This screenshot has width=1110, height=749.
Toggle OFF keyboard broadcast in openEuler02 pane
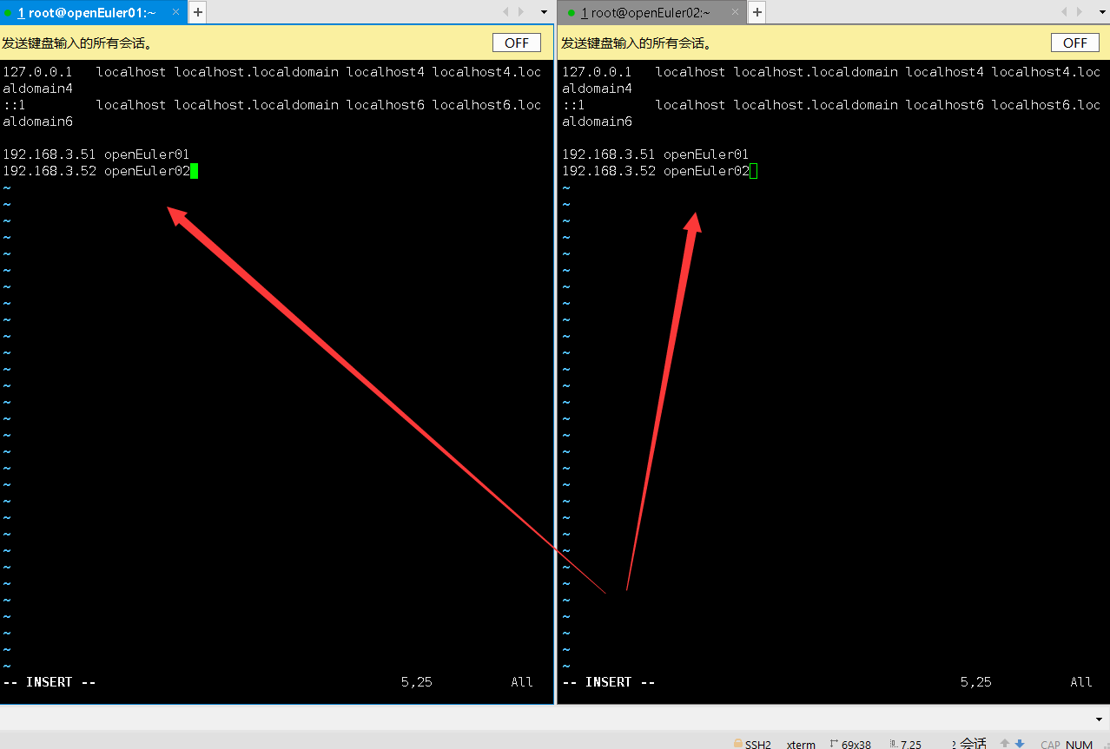(x=1075, y=43)
